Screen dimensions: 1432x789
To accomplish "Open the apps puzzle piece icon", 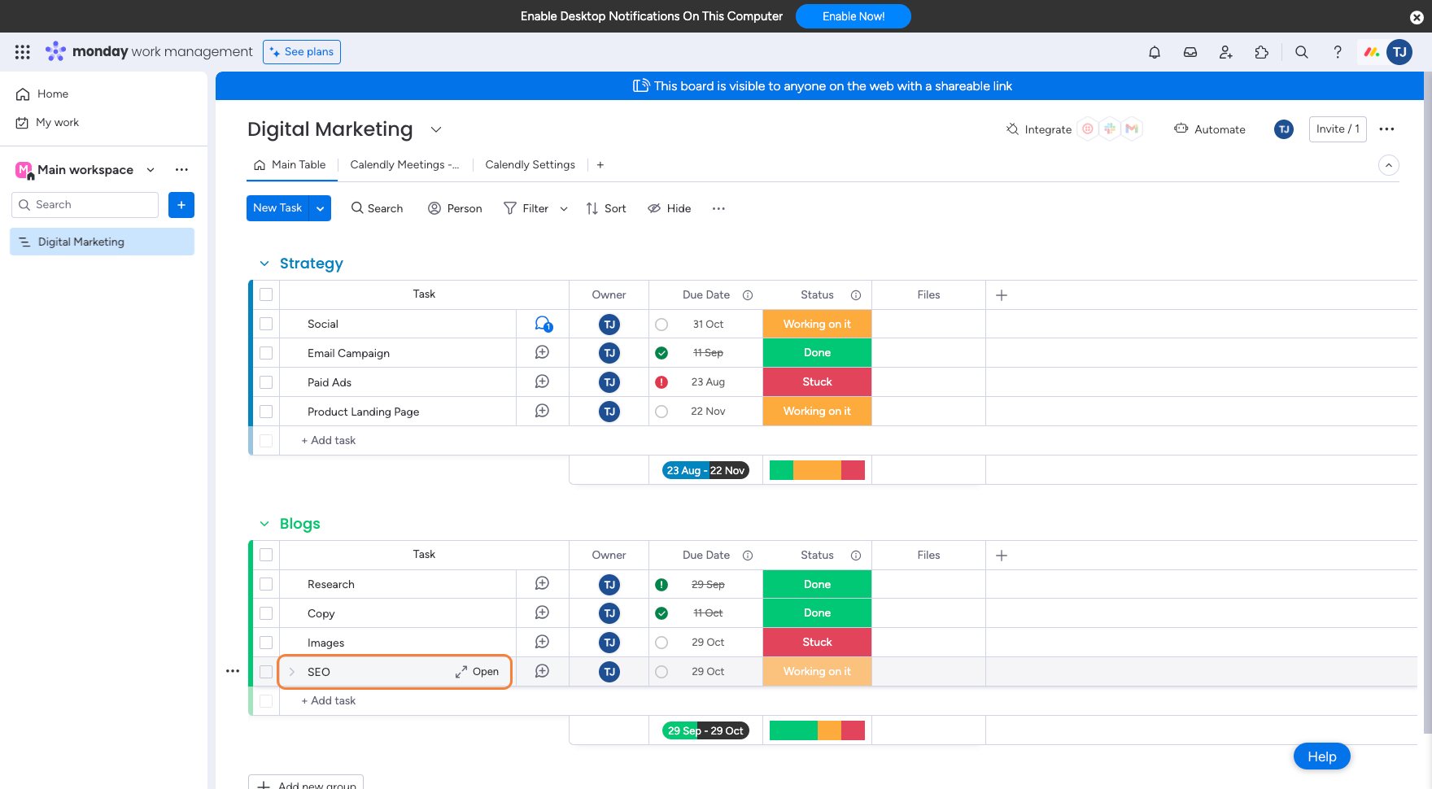I will 1261,52.
